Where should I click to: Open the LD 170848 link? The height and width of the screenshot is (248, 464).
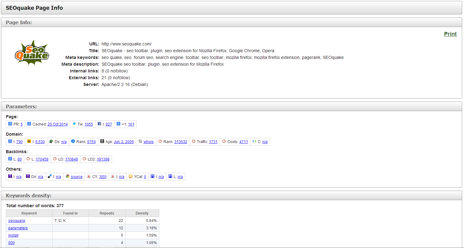tap(72, 159)
